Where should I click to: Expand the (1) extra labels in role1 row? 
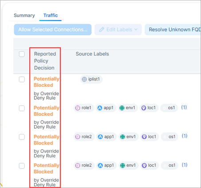[184, 107]
